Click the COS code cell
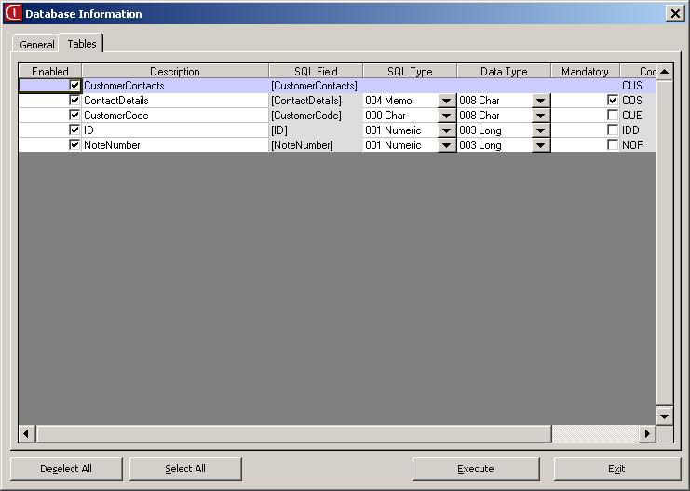The height and width of the screenshot is (491, 690). (638, 101)
